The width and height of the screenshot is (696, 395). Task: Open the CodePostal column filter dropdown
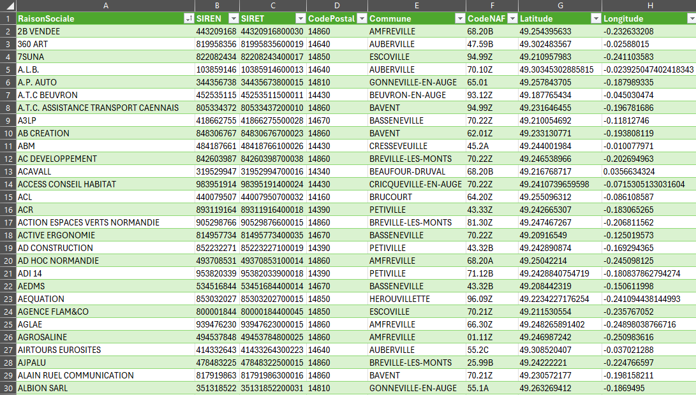tap(362, 18)
